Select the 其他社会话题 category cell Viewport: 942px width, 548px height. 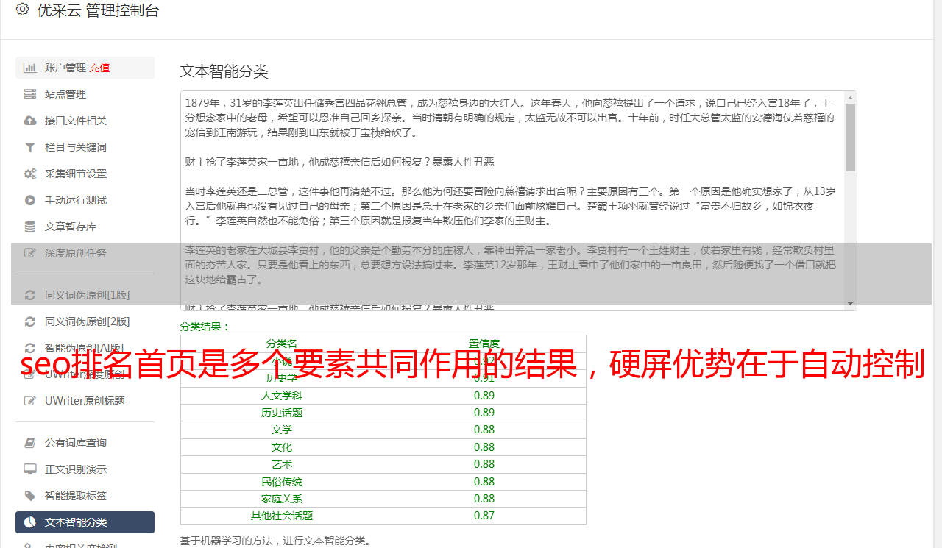[282, 516]
